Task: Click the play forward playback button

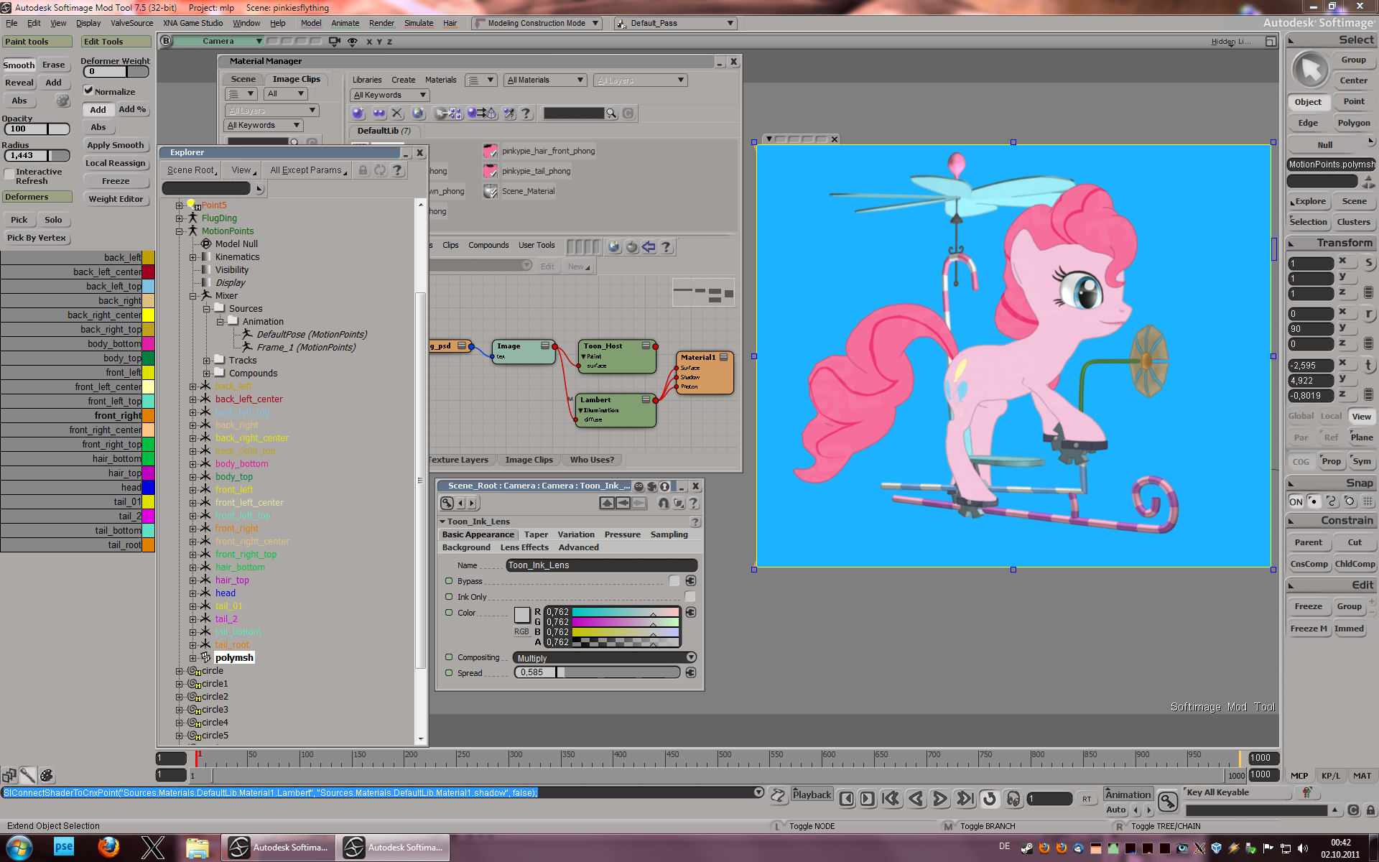Action: pos(939,799)
